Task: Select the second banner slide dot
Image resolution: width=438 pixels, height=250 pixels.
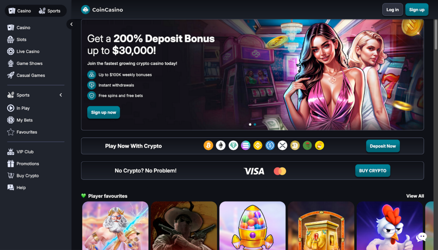Action: [x=255, y=125]
